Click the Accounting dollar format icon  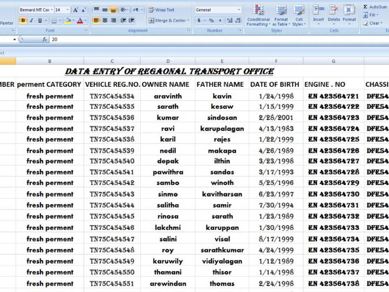pos(199,20)
